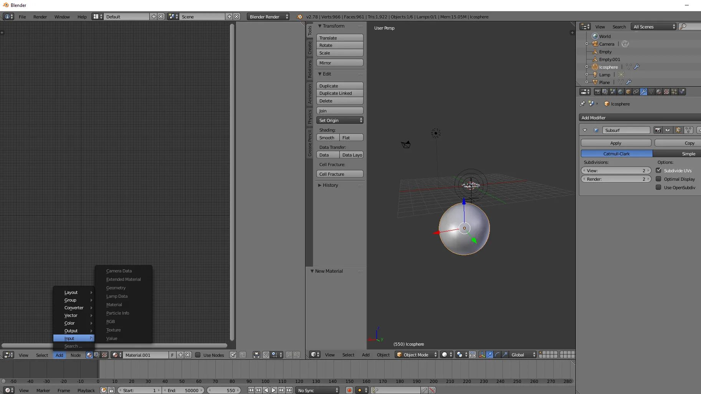Screen dimensions: 701x394
Task: Switch subdivision type to Simple
Action: click(677, 153)
